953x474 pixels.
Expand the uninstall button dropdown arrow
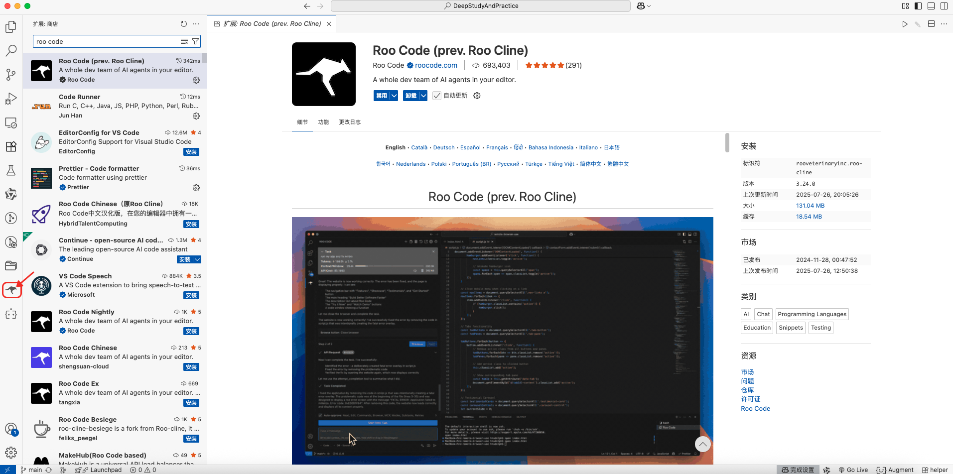click(423, 96)
